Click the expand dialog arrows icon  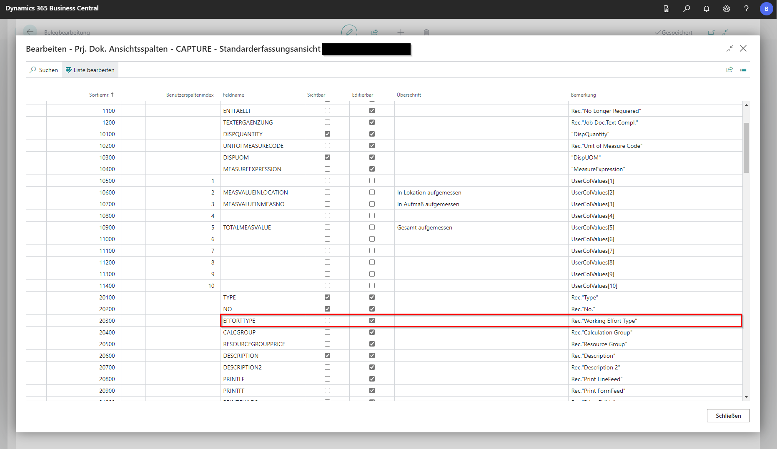[x=729, y=49]
